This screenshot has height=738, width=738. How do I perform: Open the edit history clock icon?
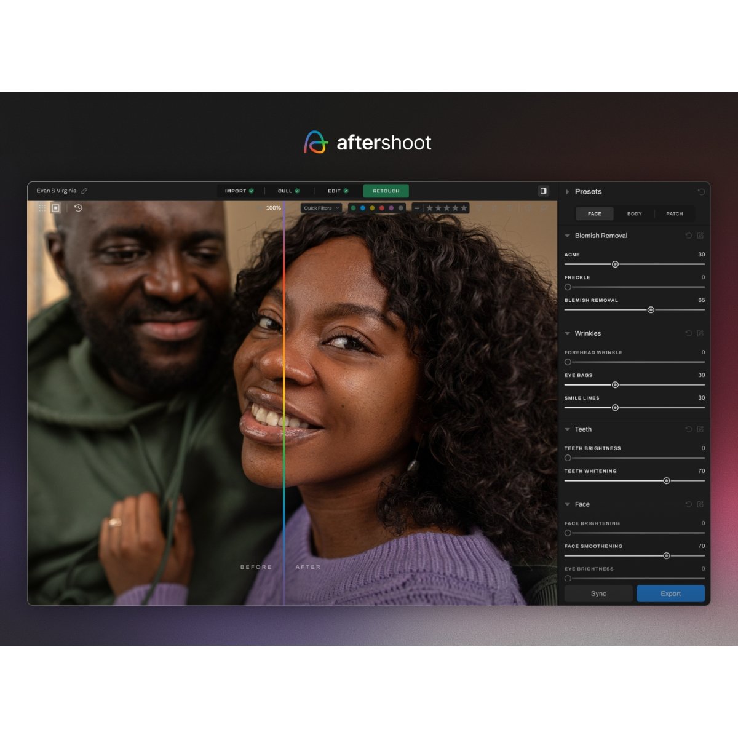click(x=78, y=208)
